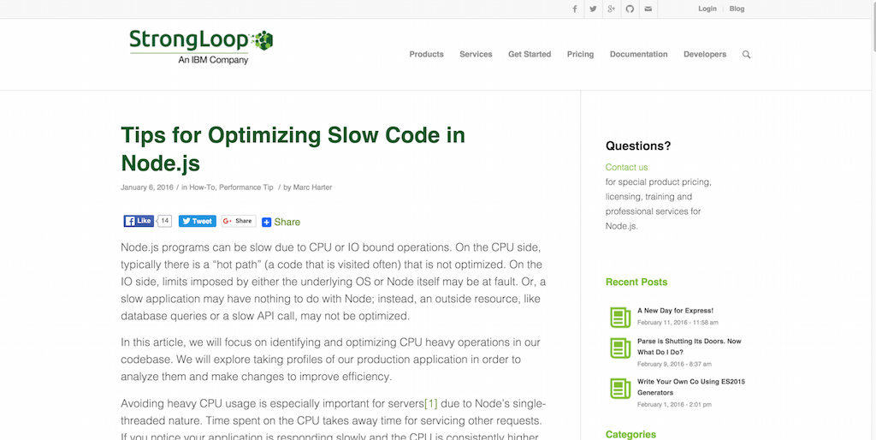Click the Categories heading

point(630,434)
